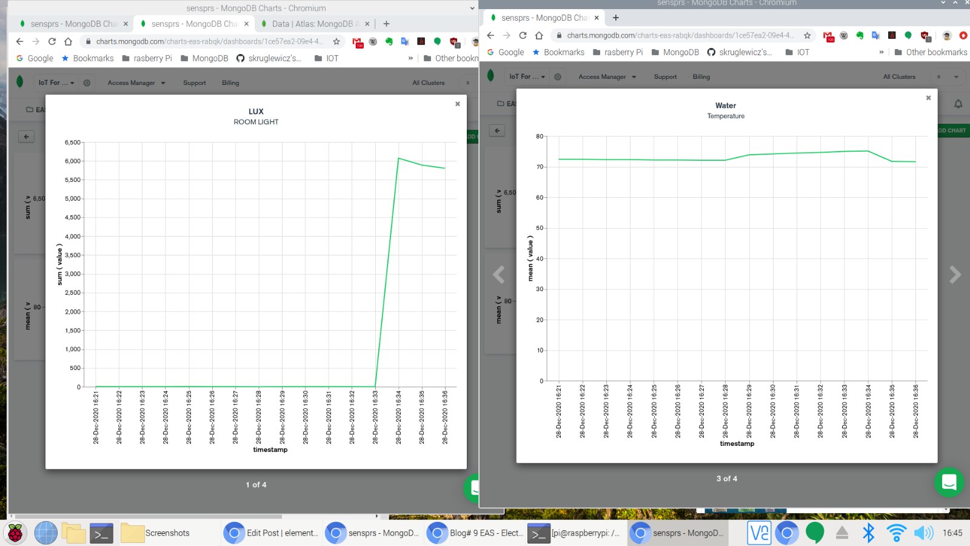Click All Clusters link in right window

click(x=899, y=76)
